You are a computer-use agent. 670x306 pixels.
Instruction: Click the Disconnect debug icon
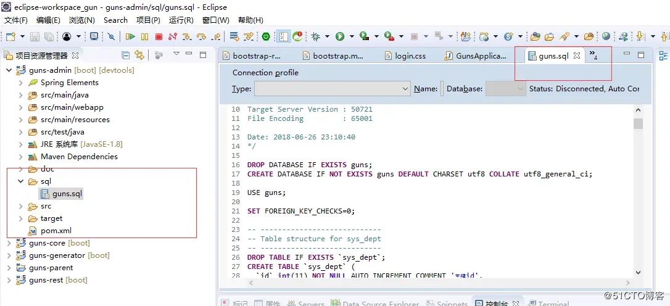click(x=173, y=37)
